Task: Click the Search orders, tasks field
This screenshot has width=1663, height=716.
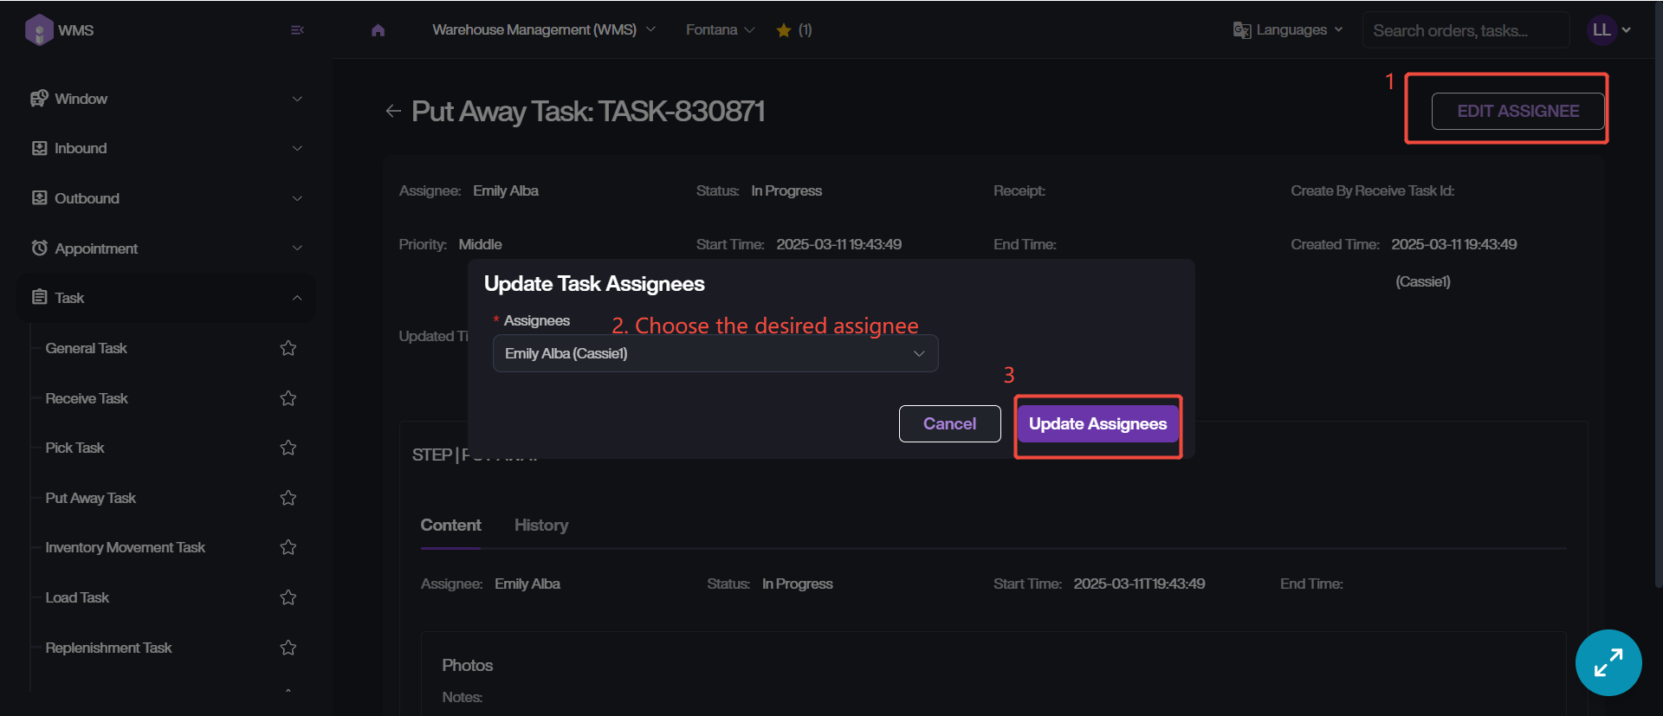Action: pos(1465,30)
